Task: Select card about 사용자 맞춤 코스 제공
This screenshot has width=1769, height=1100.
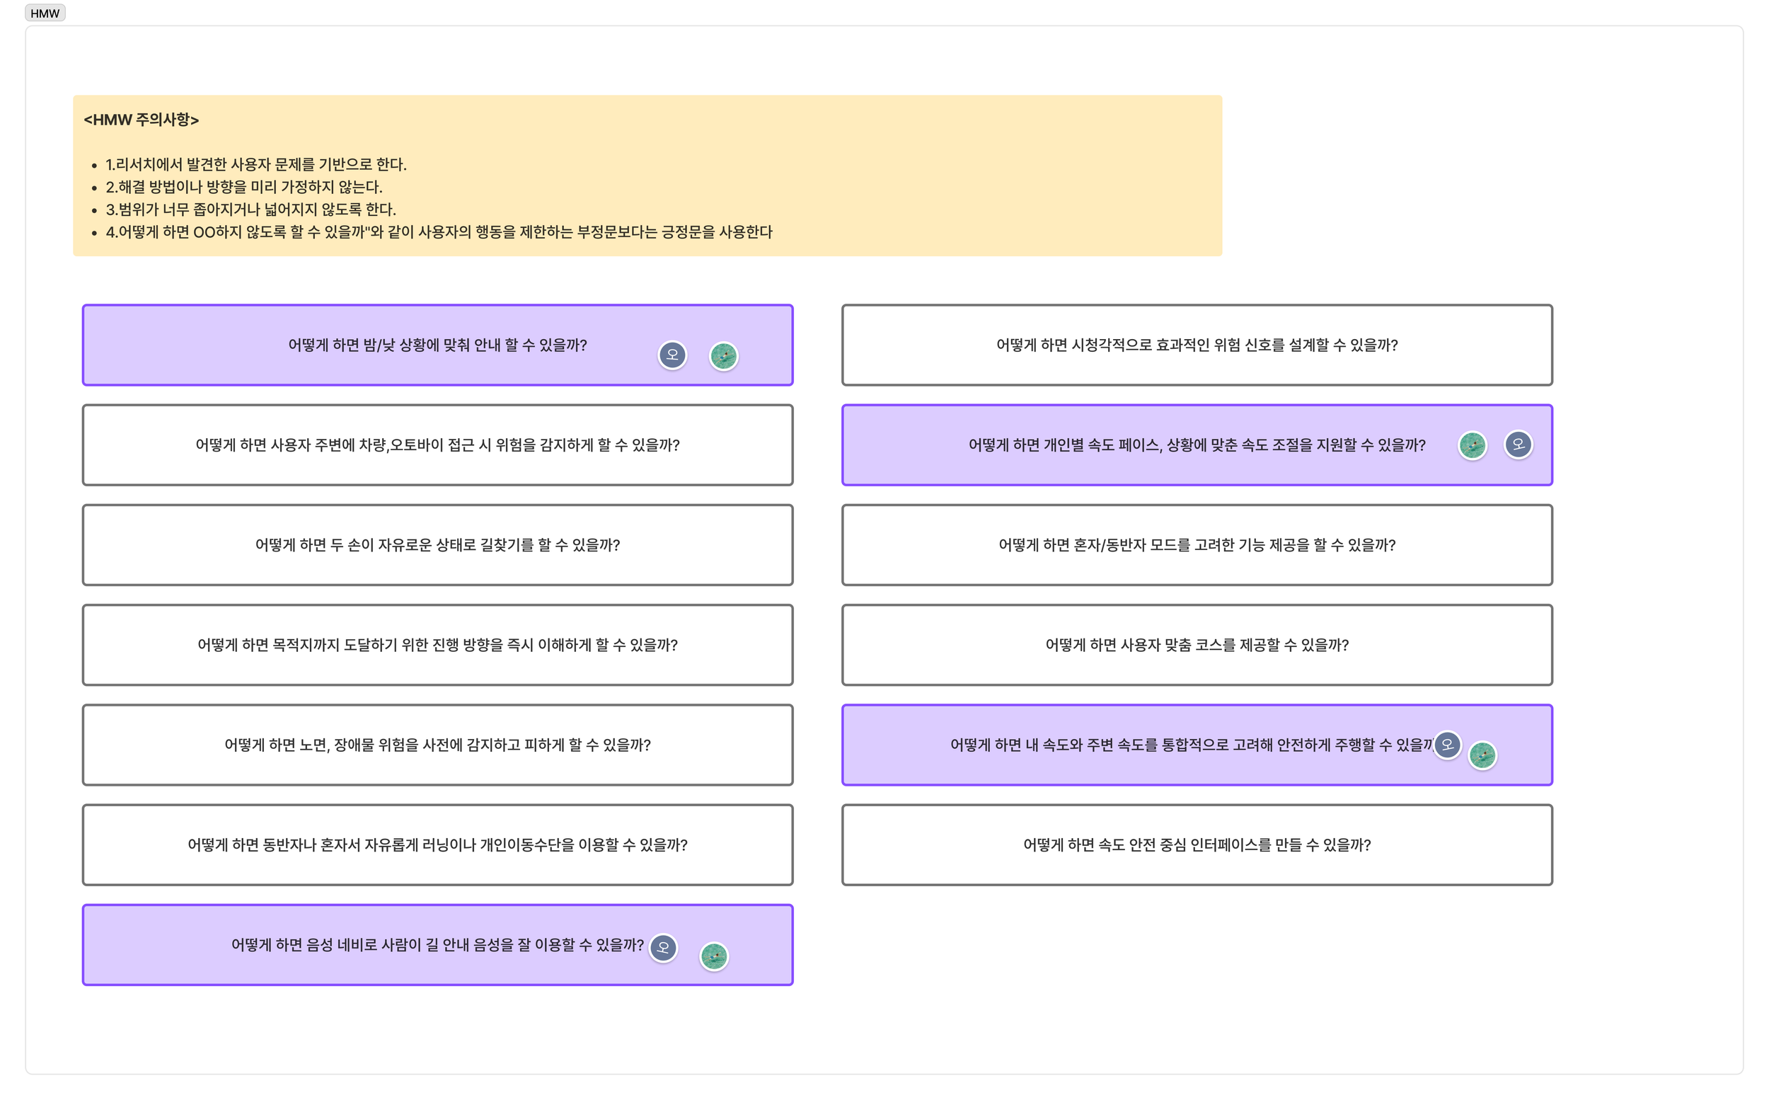Action: [x=1197, y=645]
